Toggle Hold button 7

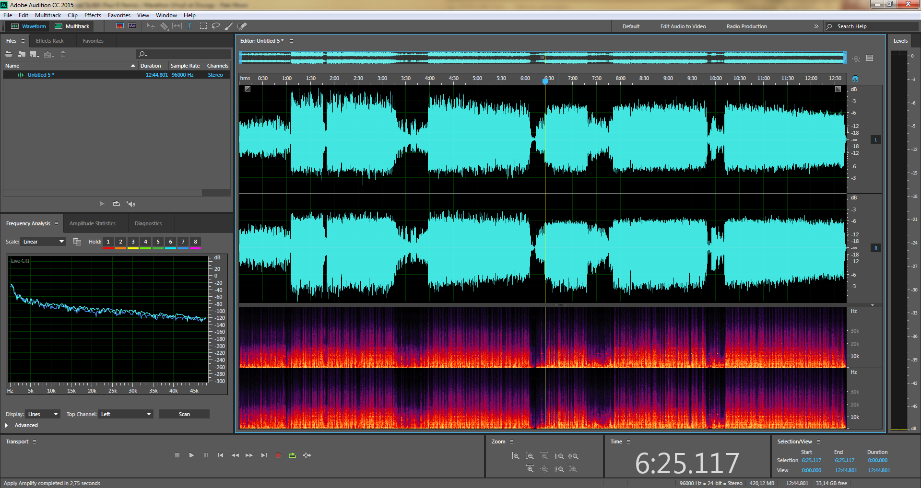183,242
